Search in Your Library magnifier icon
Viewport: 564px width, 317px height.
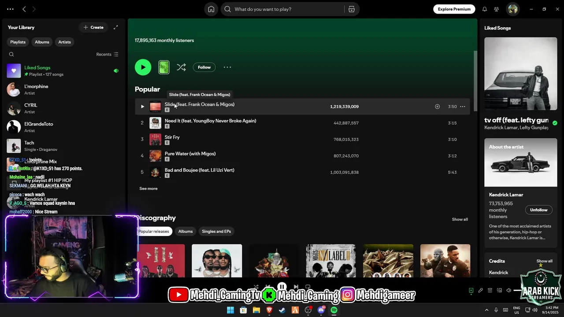pos(11,55)
